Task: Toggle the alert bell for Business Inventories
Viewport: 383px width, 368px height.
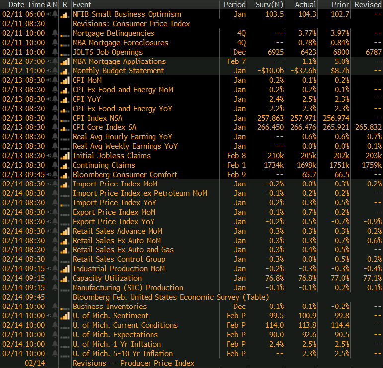Action: click(55, 307)
